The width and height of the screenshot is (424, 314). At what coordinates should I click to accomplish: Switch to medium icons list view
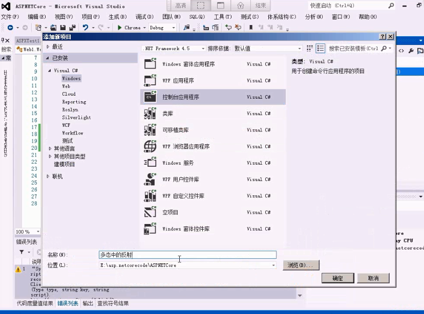tap(321, 49)
